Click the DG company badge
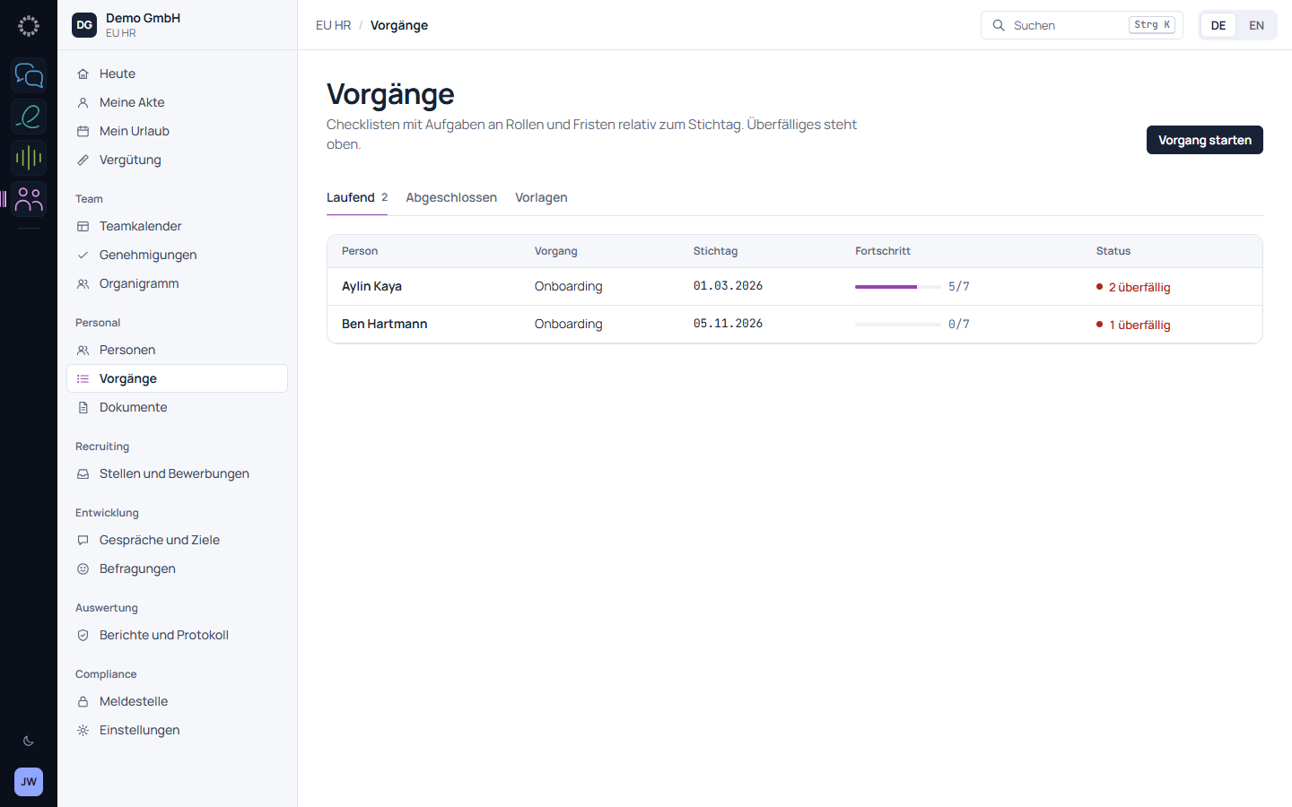Screen dimensions: 1292x807 [x=84, y=25]
